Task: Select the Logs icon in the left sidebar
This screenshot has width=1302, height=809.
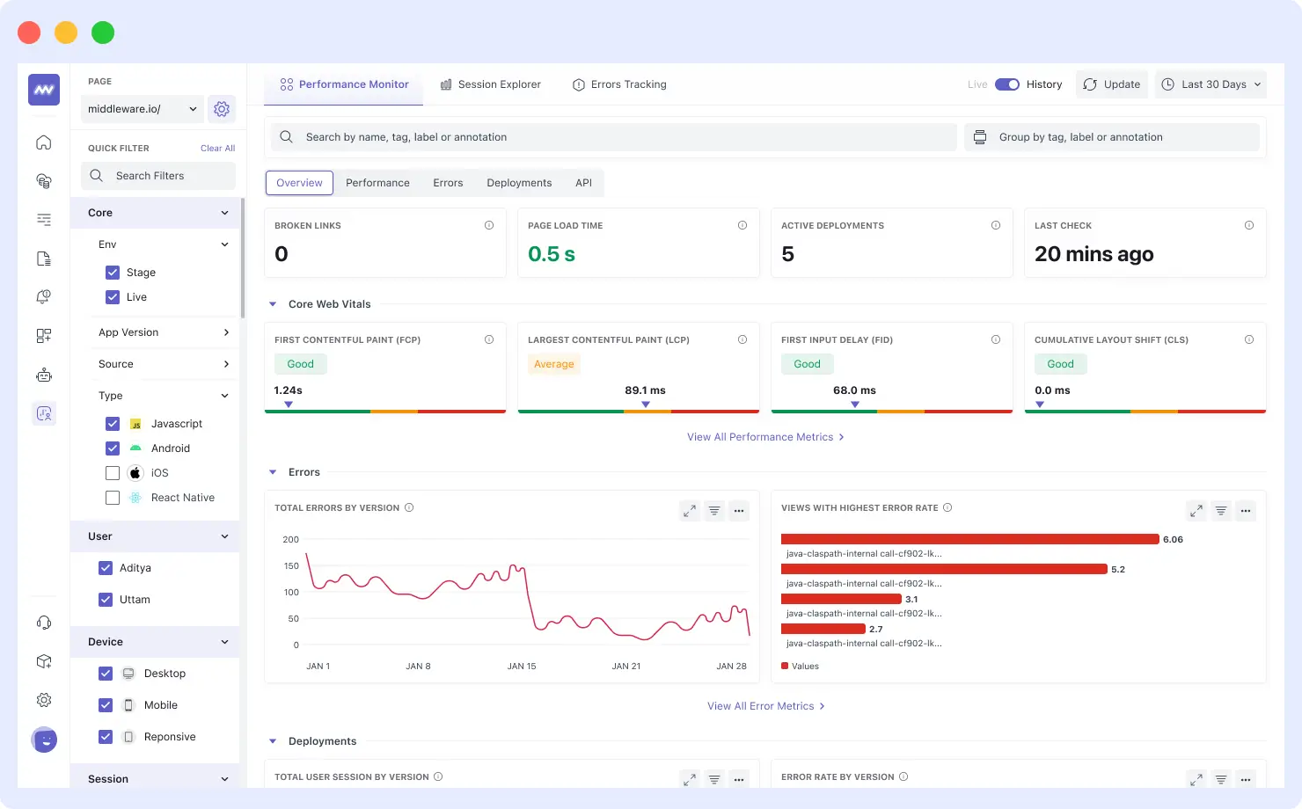Action: click(43, 258)
